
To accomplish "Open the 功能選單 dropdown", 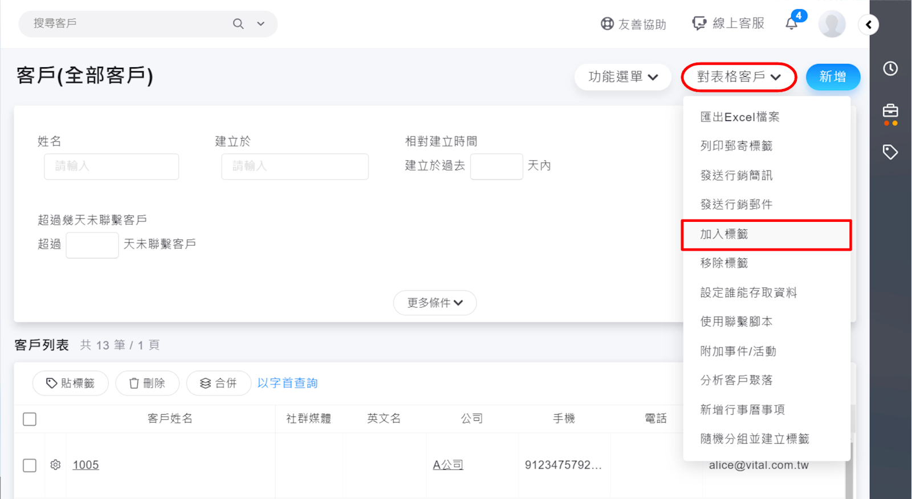I will click(x=622, y=77).
